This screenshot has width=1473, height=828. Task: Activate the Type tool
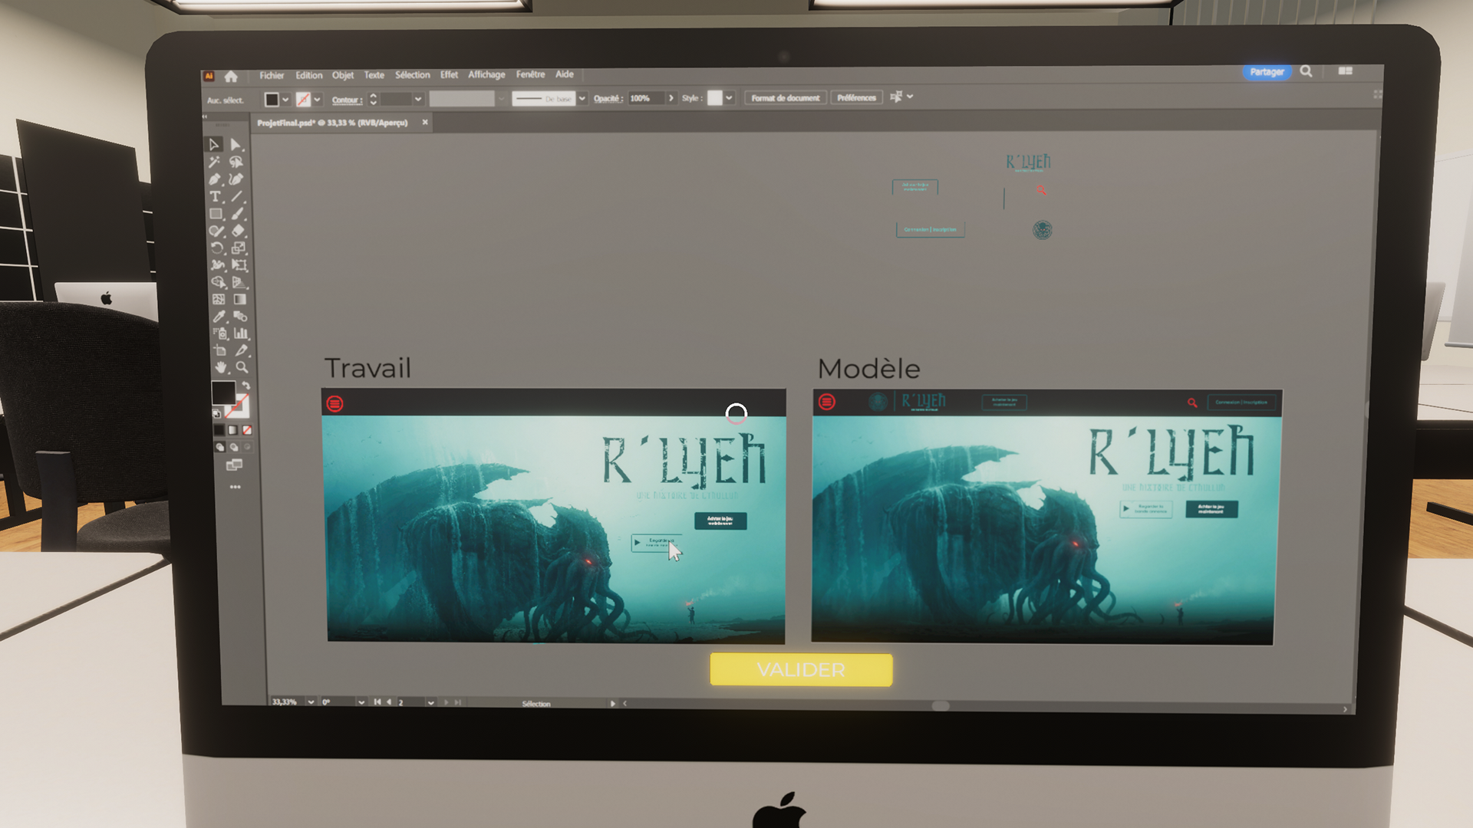pos(216,197)
